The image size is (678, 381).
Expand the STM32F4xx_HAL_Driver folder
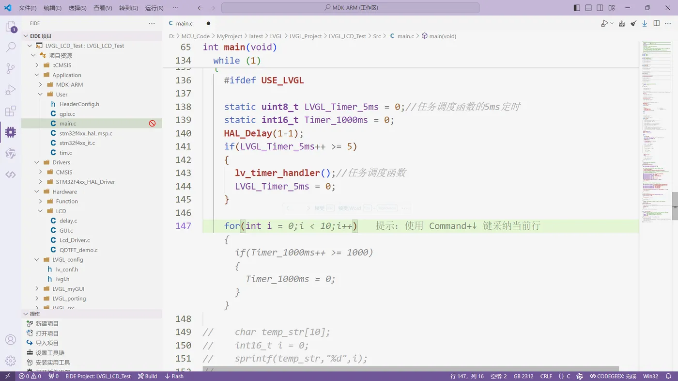41,182
